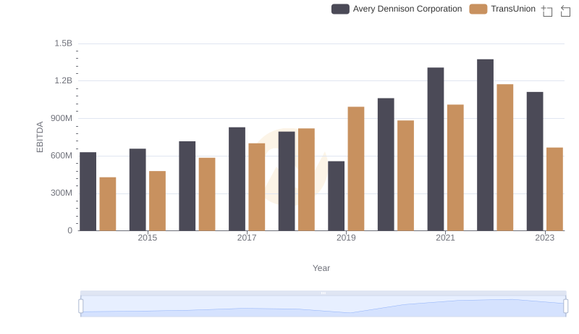Click the Avery Dennison bar for 2021
Screen dimensions: 579x334
(x=436, y=149)
